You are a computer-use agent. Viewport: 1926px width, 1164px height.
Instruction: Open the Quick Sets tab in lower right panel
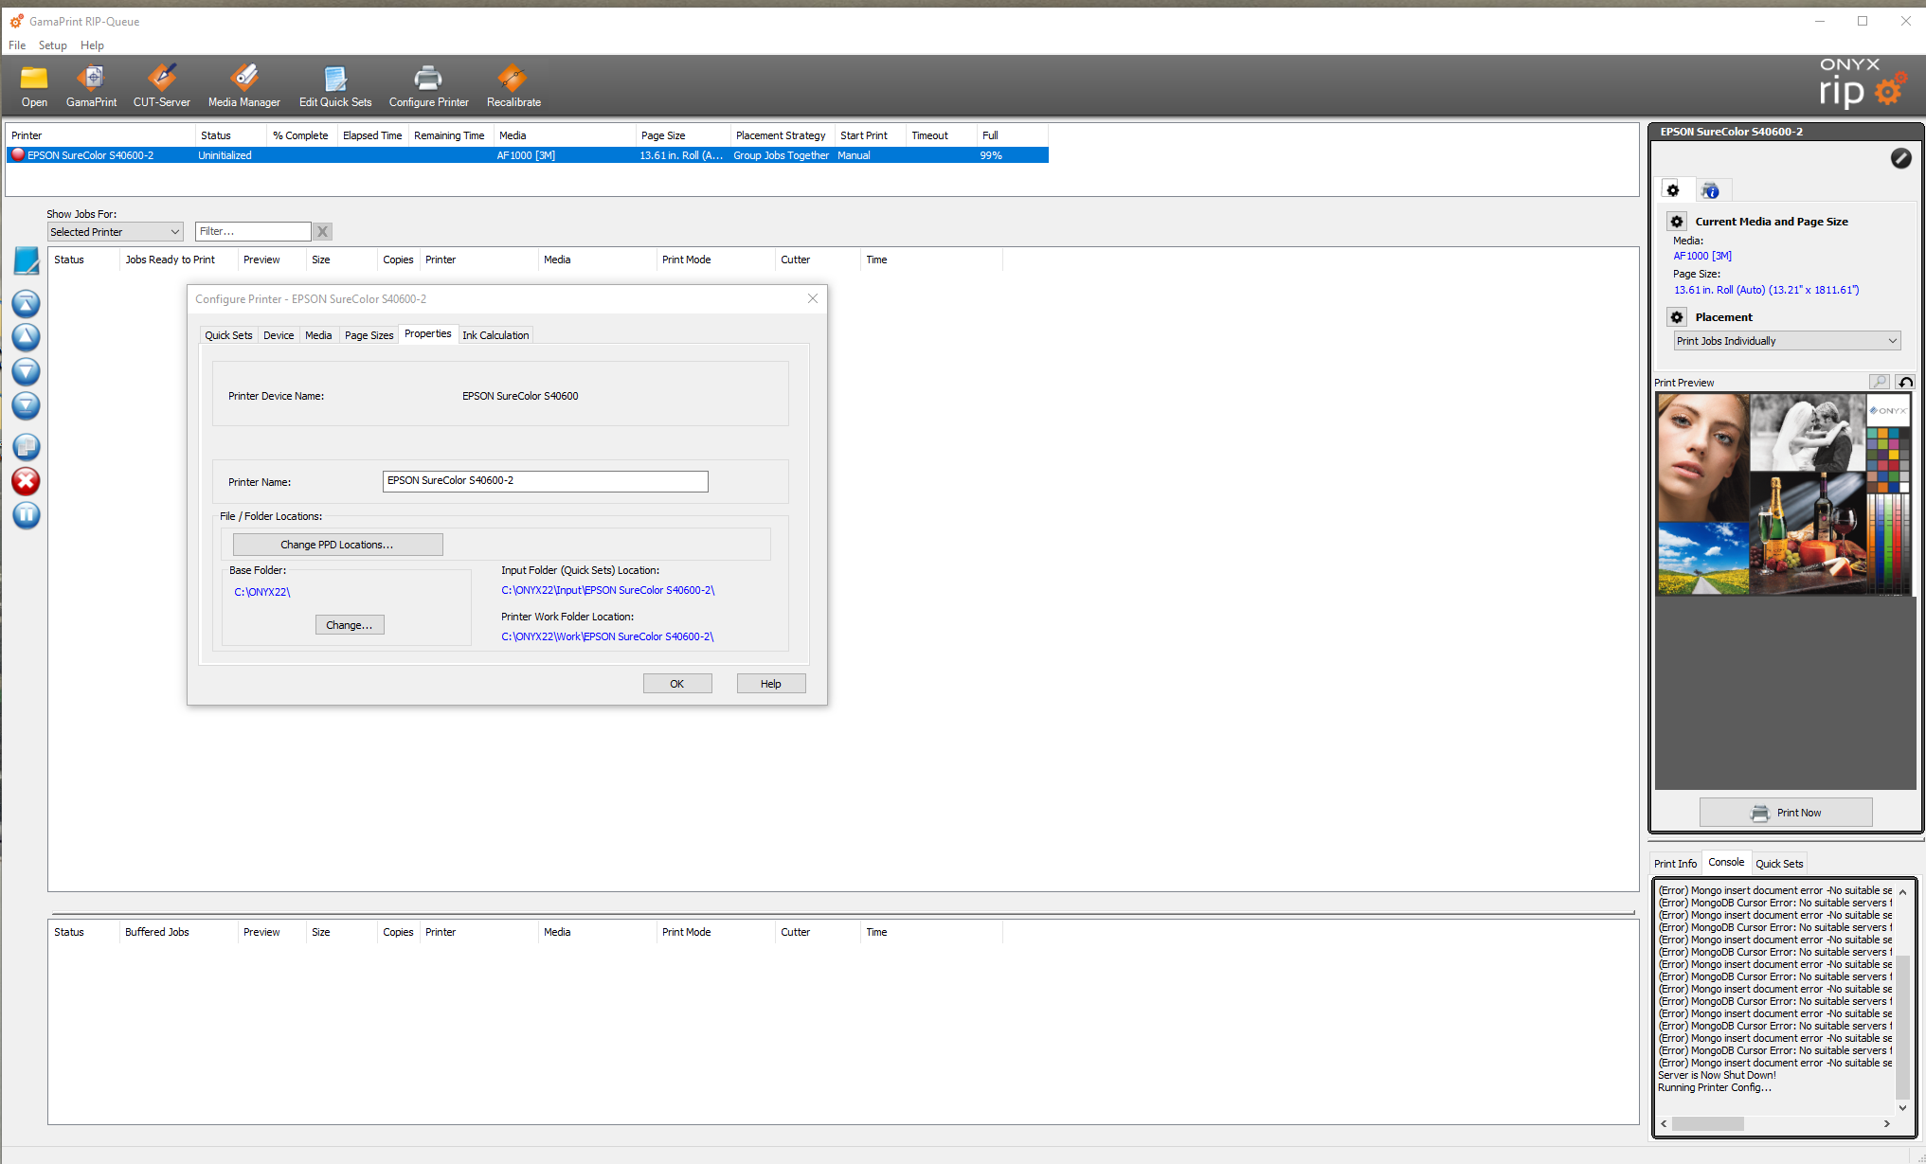point(1779,864)
